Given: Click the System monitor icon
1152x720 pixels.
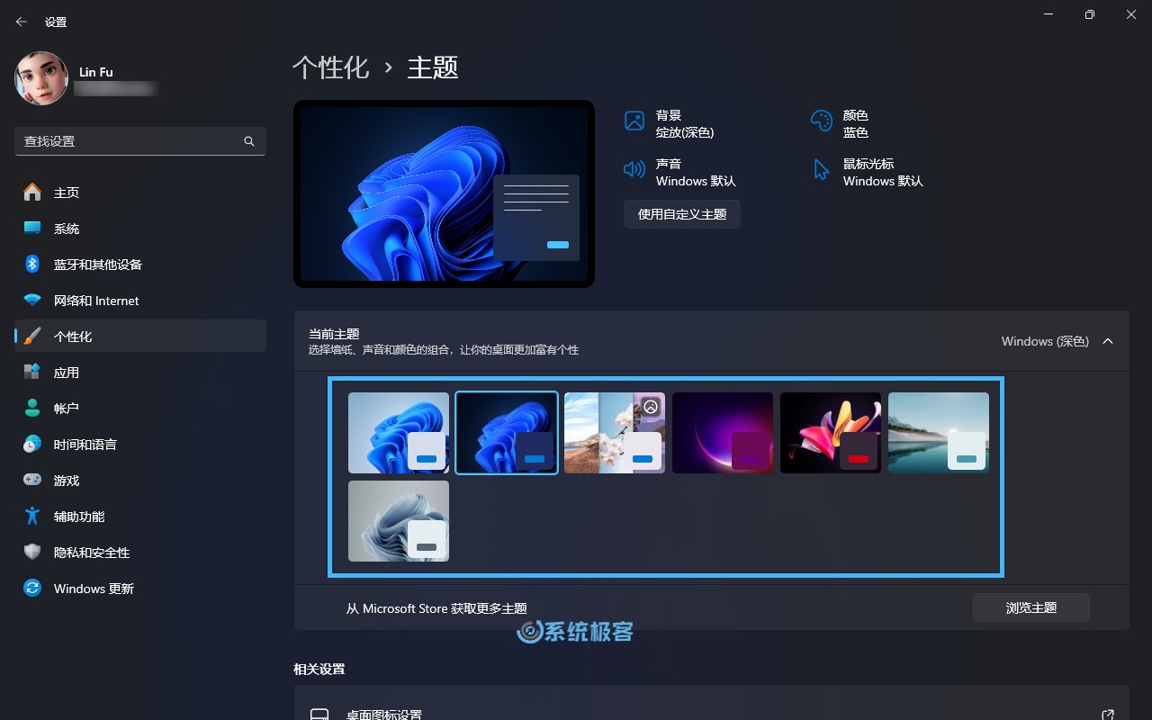Looking at the screenshot, I should click(32, 228).
